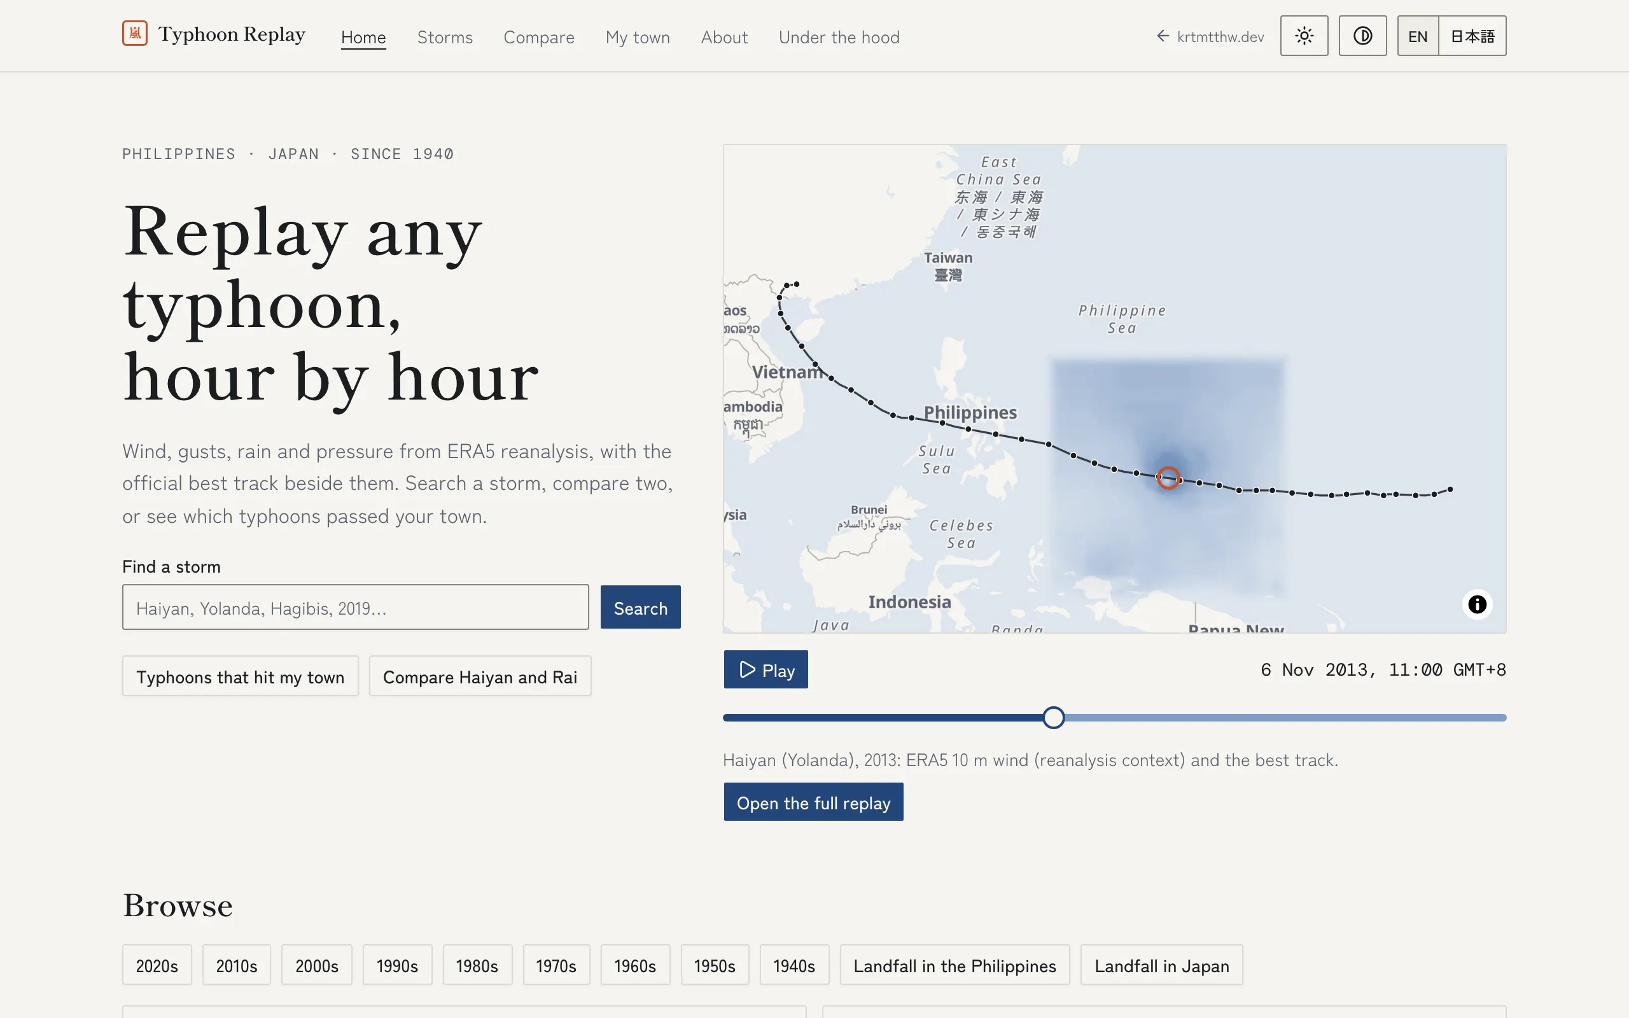This screenshot has width=1629, height=1018.
Task: Open Under the hood page
Action: (x=839, y=37)
